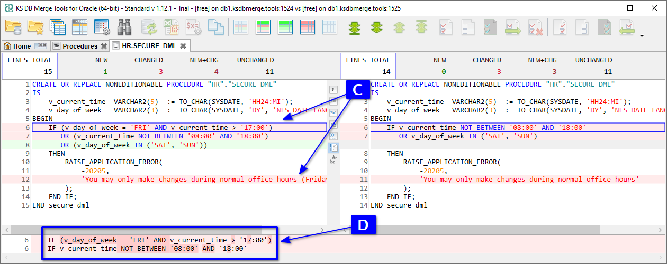Click the font settings Tт icon

pos(333,90)
